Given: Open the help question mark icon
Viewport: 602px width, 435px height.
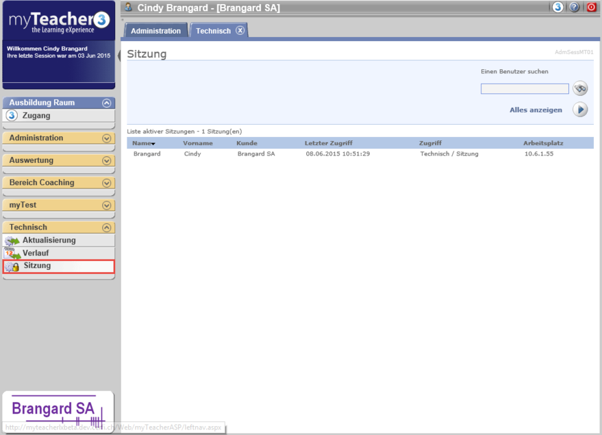Looking at the screenshot, I should pyautogui.click(x=575, y=8).
